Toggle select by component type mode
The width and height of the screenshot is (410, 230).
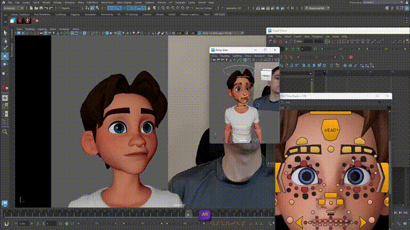point(97,8)
